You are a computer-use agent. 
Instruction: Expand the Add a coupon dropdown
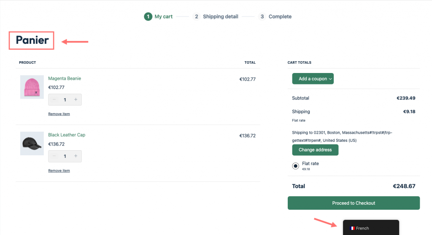coord(313,79)
